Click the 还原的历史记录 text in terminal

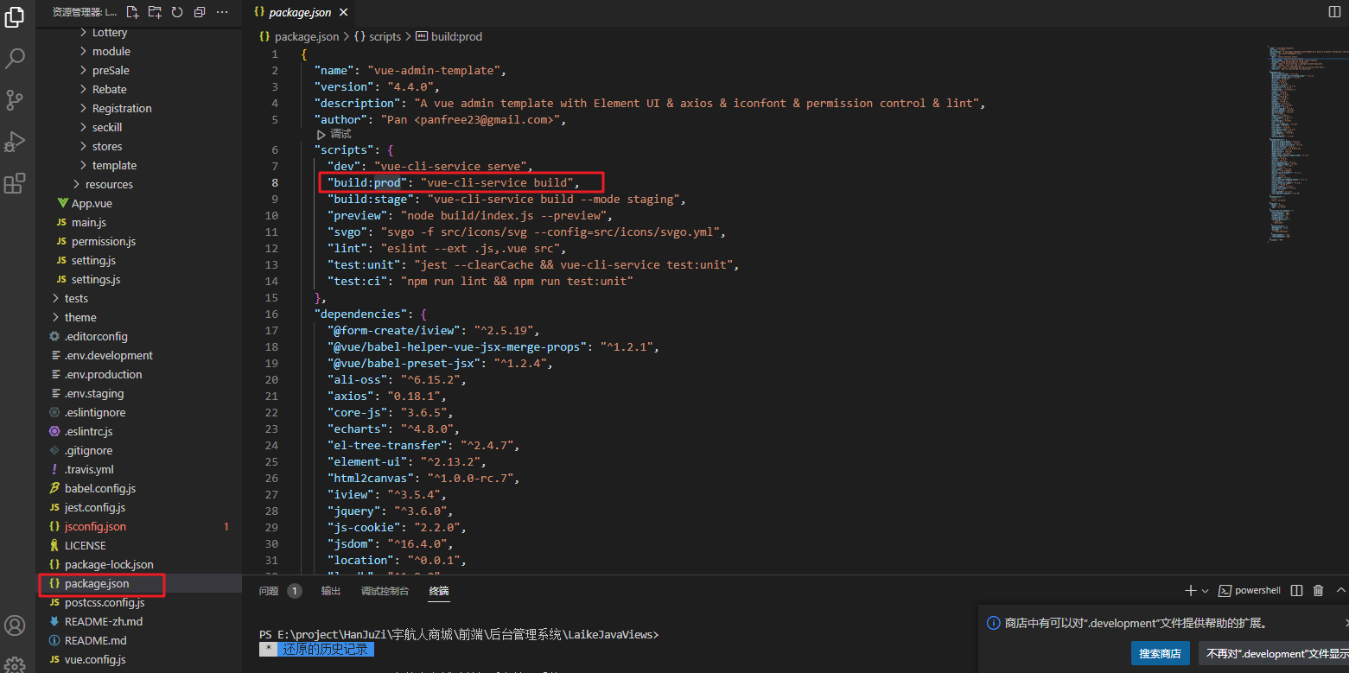[x=325, y=650]
